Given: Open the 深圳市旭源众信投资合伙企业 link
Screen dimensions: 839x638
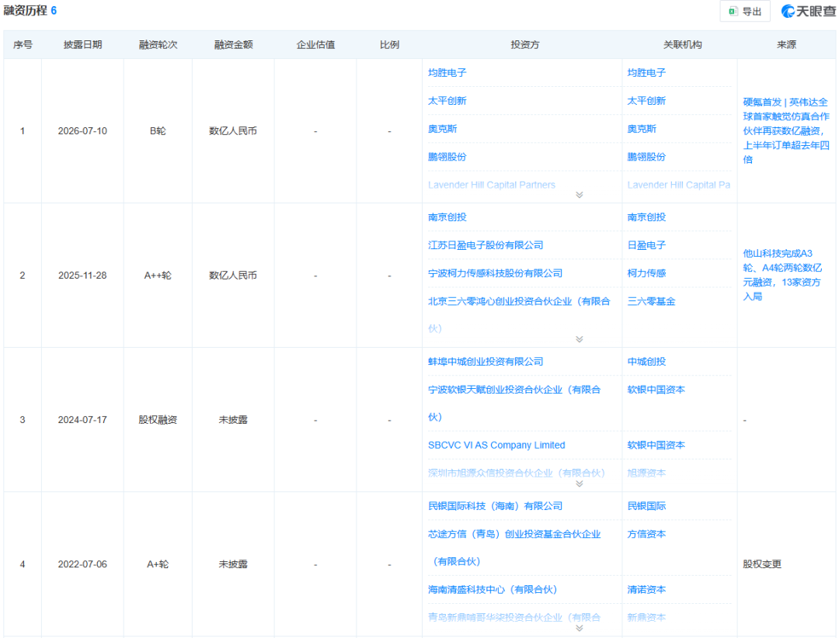Looking at the screenshot, I should pos(517,473).
